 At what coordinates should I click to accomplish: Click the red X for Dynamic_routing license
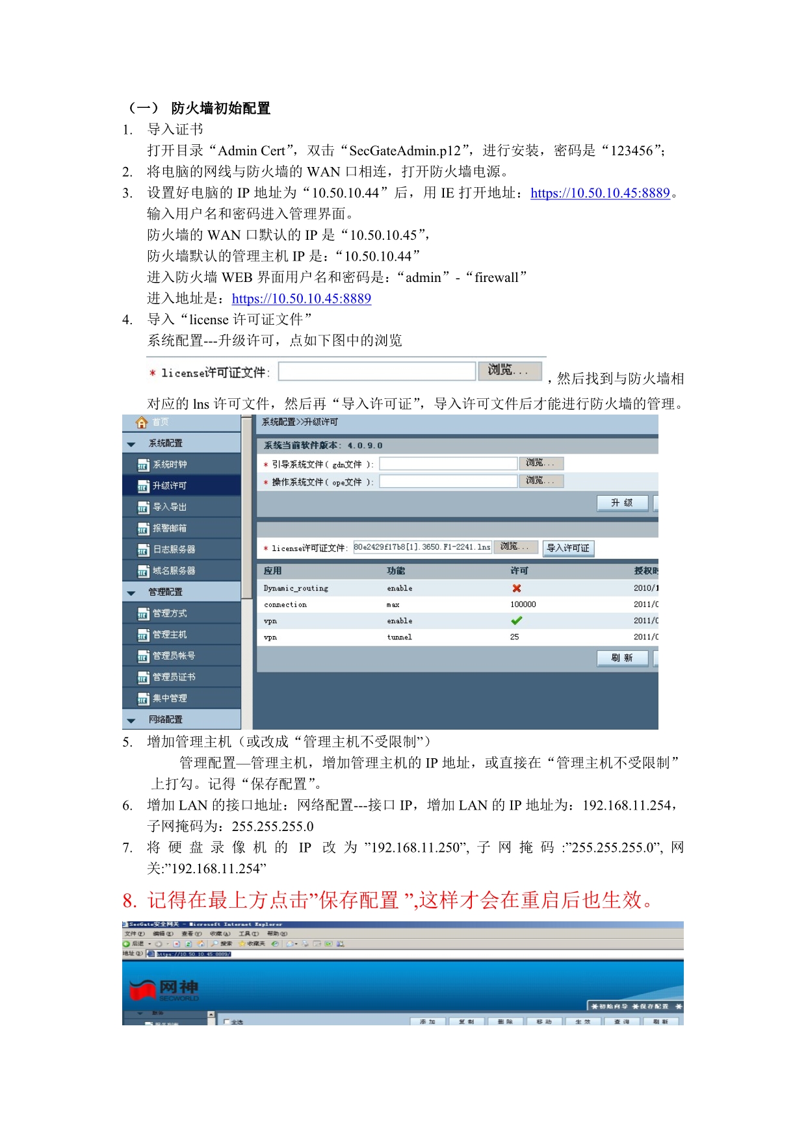point(517,588)
